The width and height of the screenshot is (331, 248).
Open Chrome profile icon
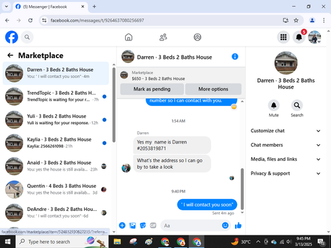coord(312,21)
